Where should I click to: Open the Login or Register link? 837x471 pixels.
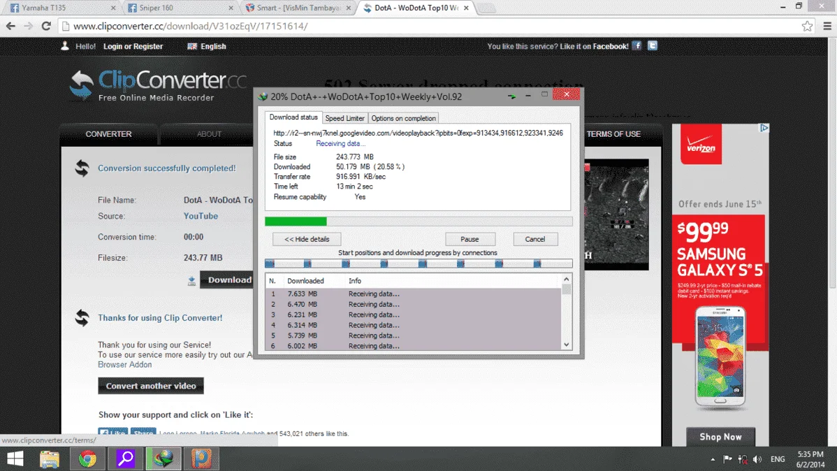point(133,46)
